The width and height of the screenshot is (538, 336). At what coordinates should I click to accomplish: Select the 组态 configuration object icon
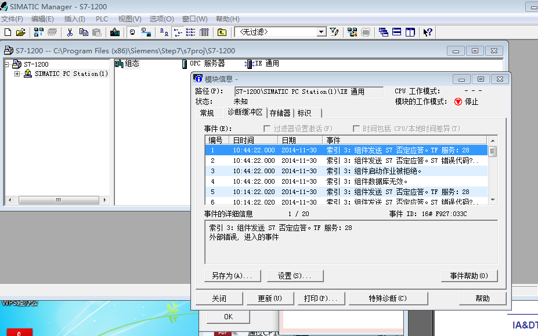(x=119, y=64)
